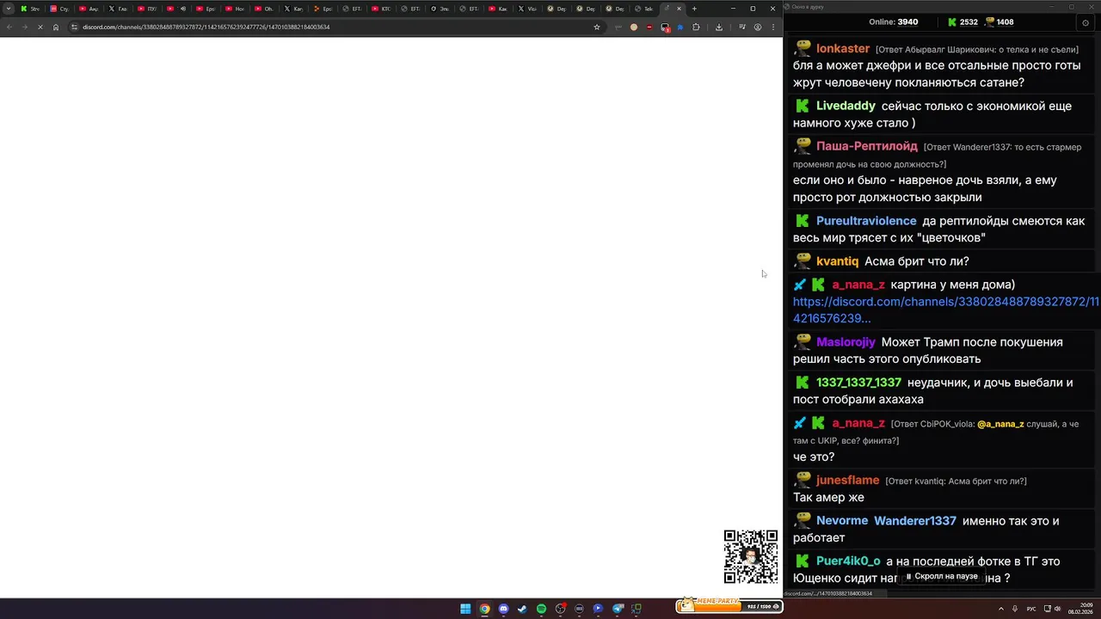Open Chrome extensions puzzle icon
The width and height of the screenshot is (1101, 619).
click(696, 27)
